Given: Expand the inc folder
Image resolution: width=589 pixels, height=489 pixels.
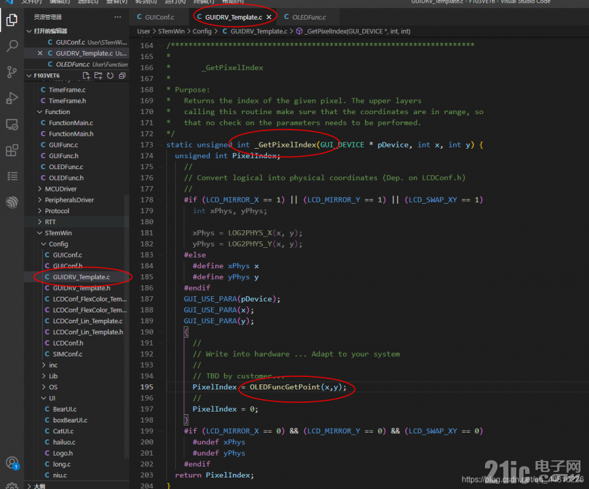Looking at the screenshot, I should point(44,365).
